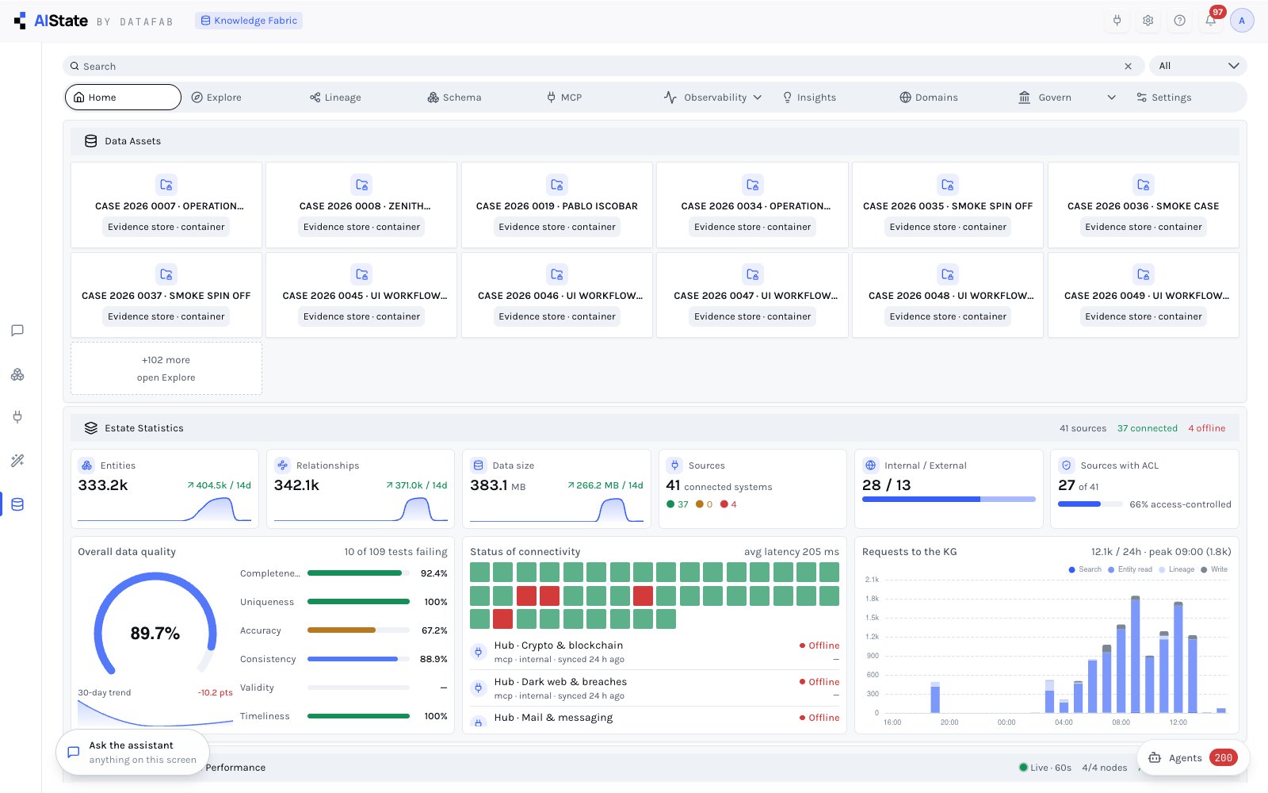Open the connections plug icon in the top bar

[1117, 21]
